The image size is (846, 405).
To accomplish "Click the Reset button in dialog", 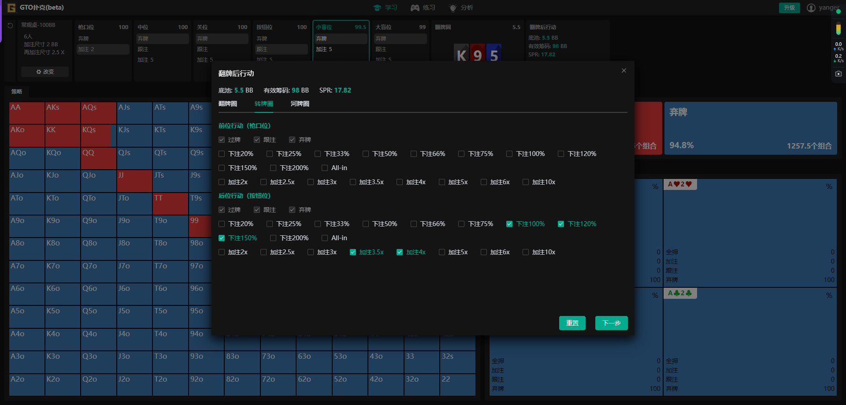I will click(x=572, y=323).
